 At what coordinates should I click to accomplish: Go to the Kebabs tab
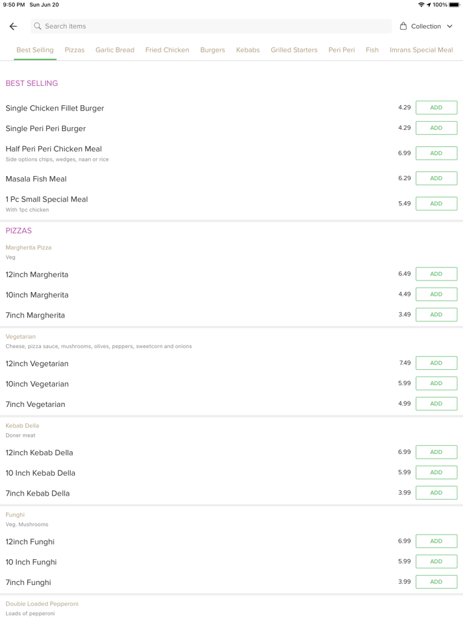[248, 50]
